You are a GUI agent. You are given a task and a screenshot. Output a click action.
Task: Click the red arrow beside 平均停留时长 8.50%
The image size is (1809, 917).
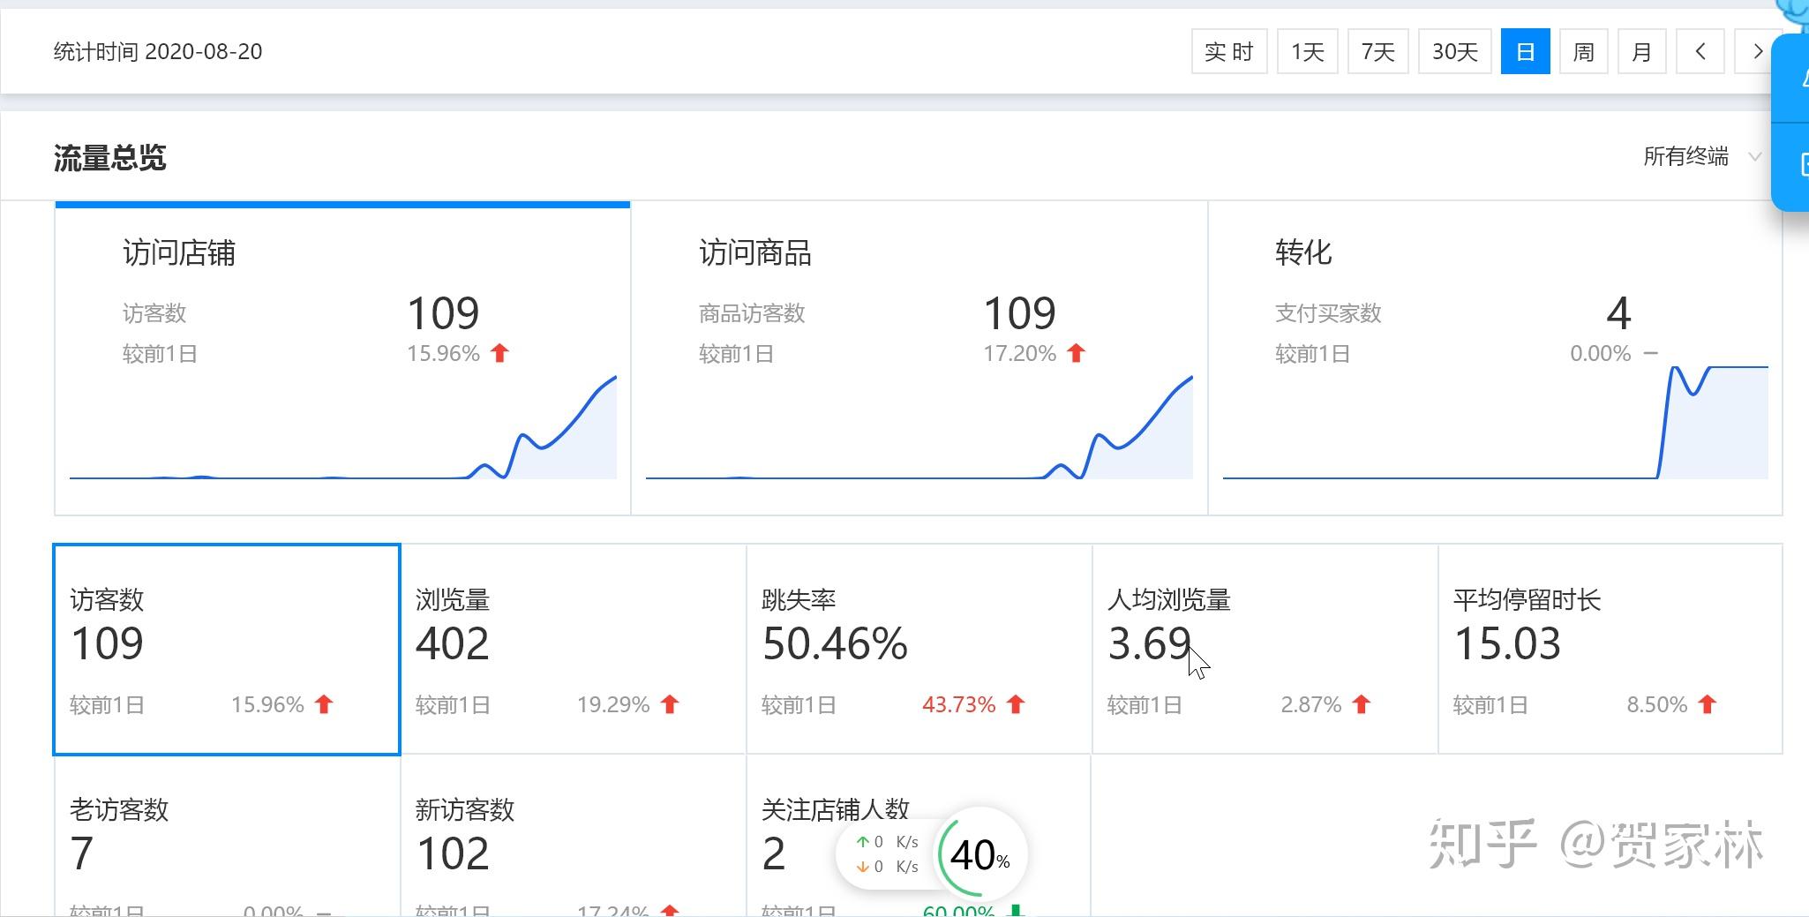tap(1707, 704)
